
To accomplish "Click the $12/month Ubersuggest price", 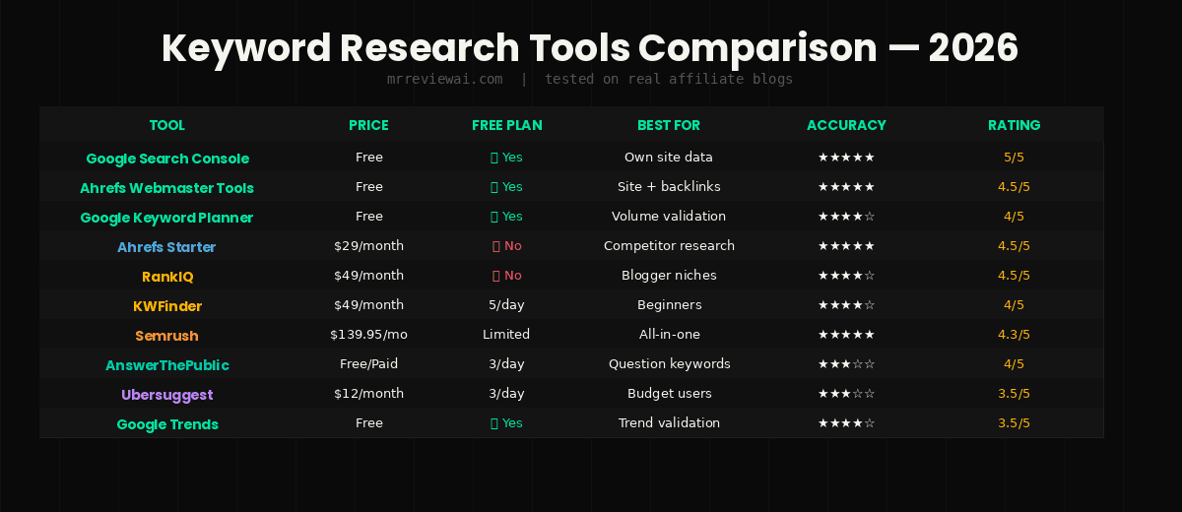I will pos(368,394).
